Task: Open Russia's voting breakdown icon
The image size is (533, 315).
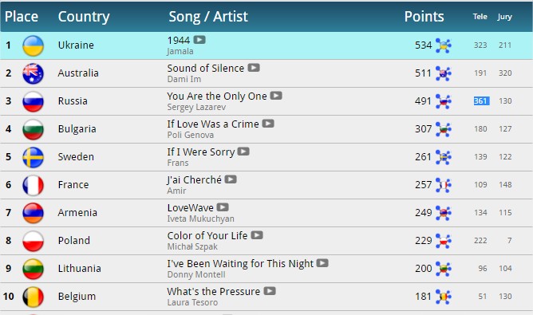Action: tap(444, 101)
